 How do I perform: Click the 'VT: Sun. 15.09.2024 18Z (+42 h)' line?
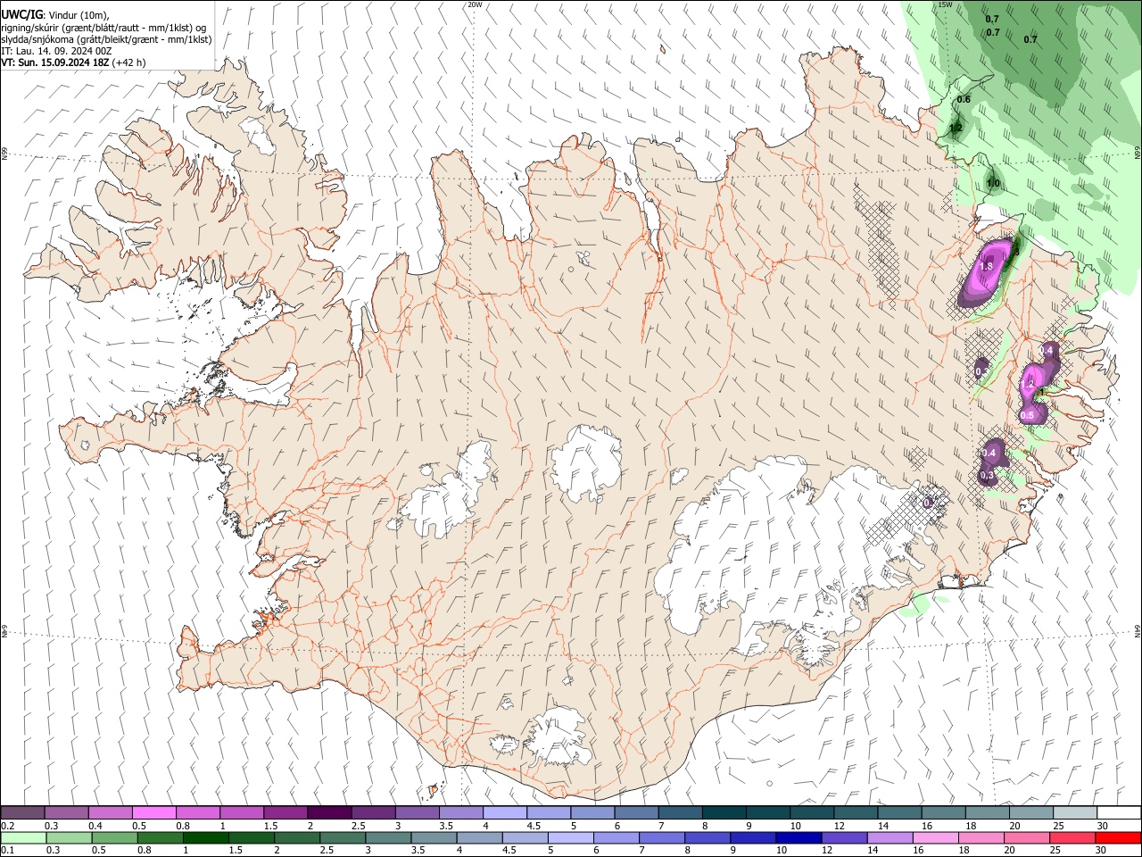coord(73,62)
